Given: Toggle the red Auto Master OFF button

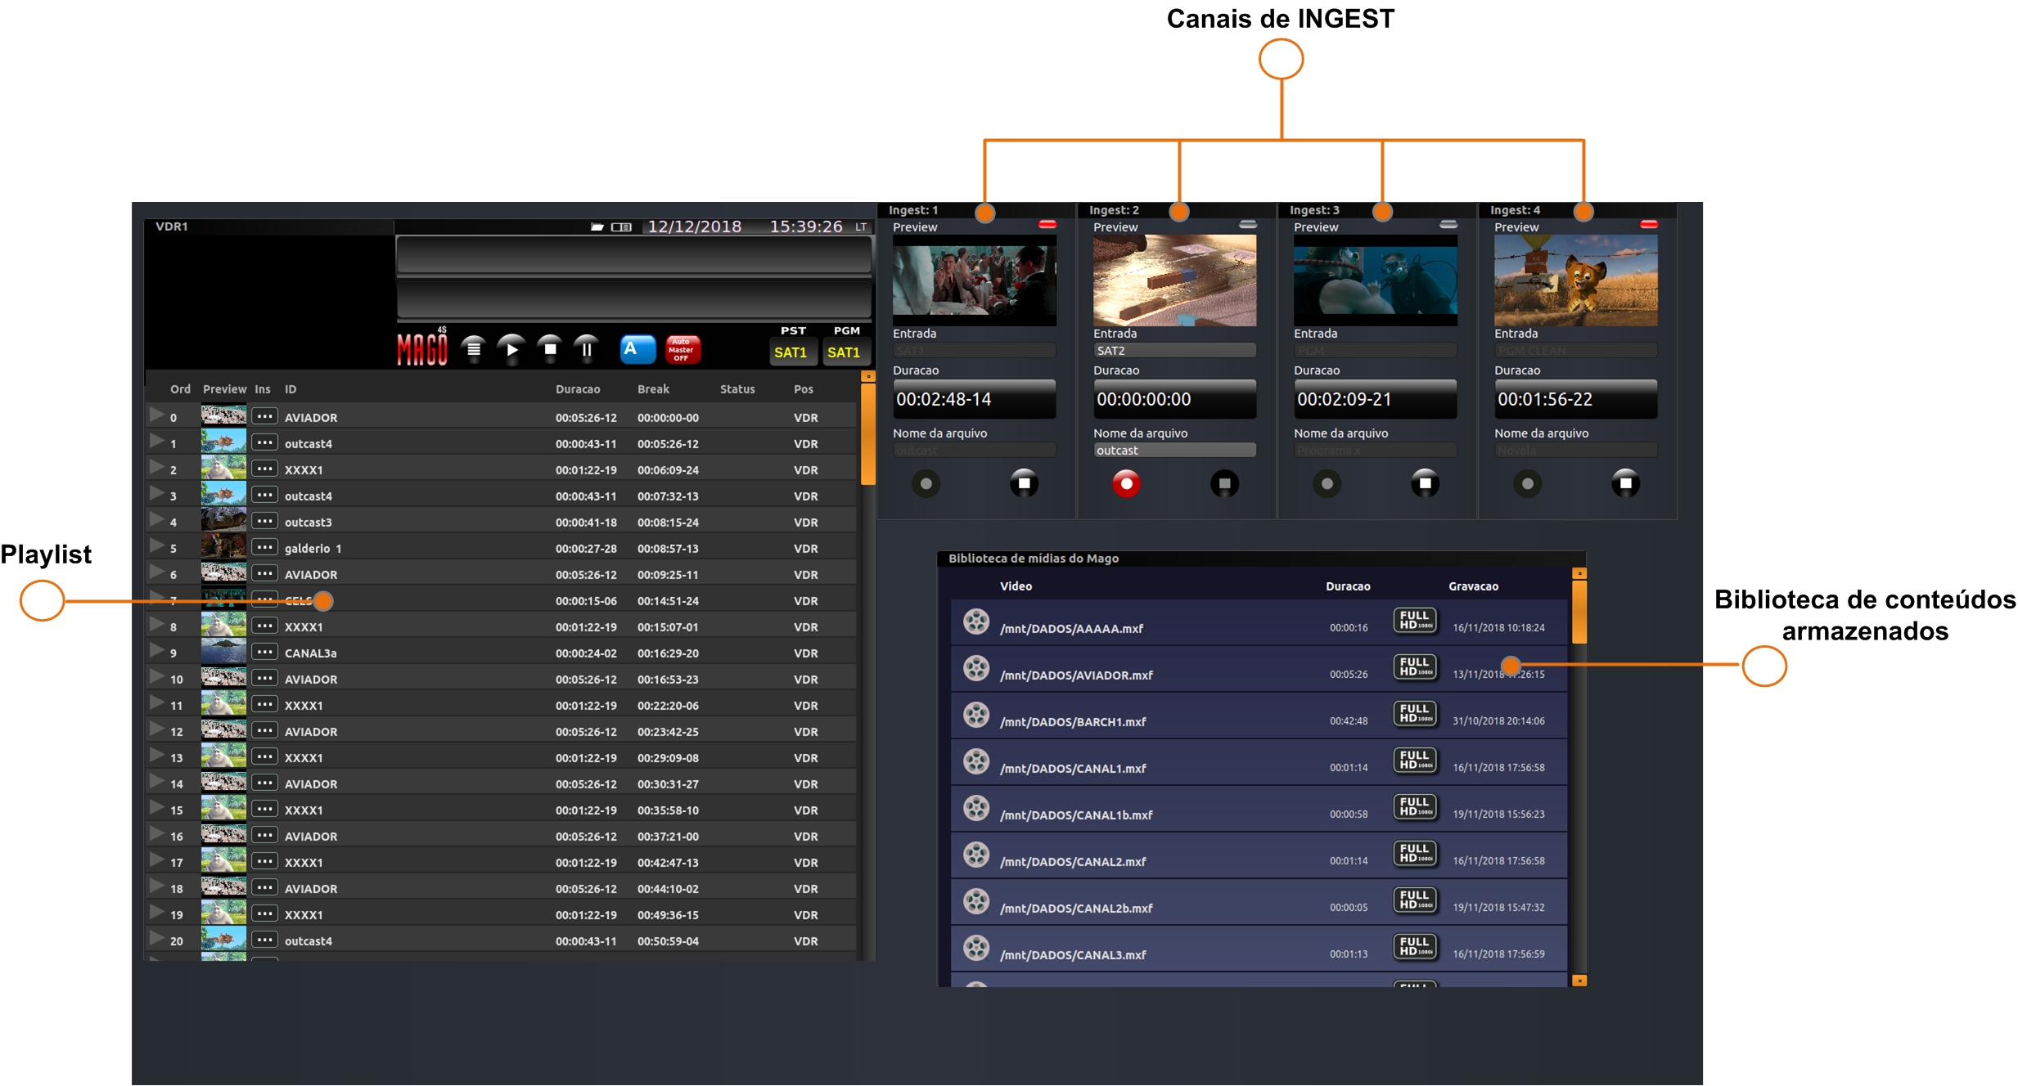Looking at the screenshot, I should pos(682,349).
